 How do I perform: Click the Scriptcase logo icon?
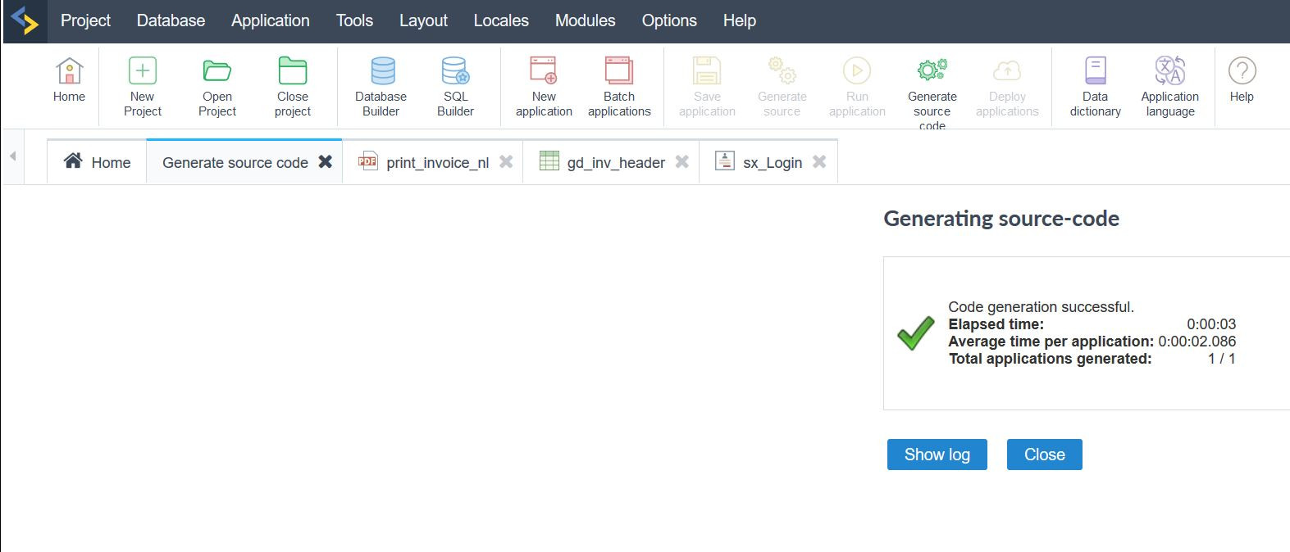click(x=25, y=21)
